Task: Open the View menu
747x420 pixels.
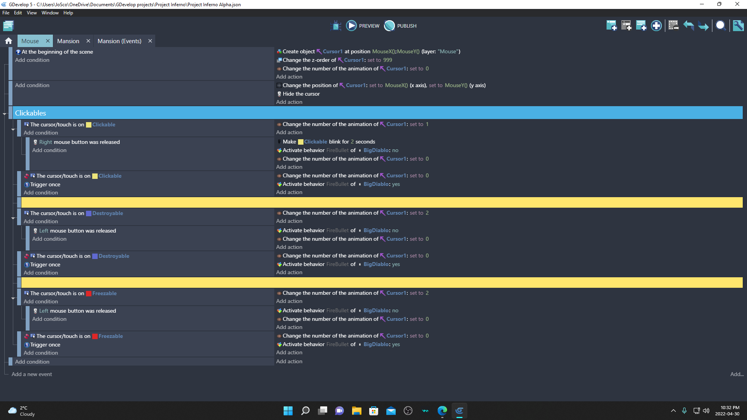Action: [x=32, y=13]
